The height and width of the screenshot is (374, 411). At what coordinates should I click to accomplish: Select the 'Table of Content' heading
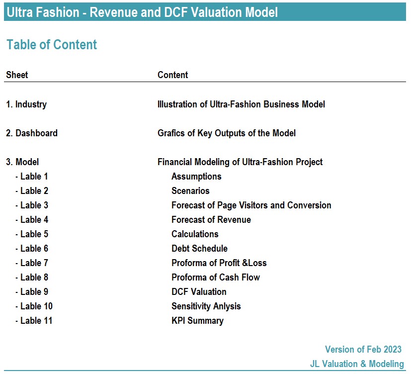pyautogui.click(x=52, y=44)
